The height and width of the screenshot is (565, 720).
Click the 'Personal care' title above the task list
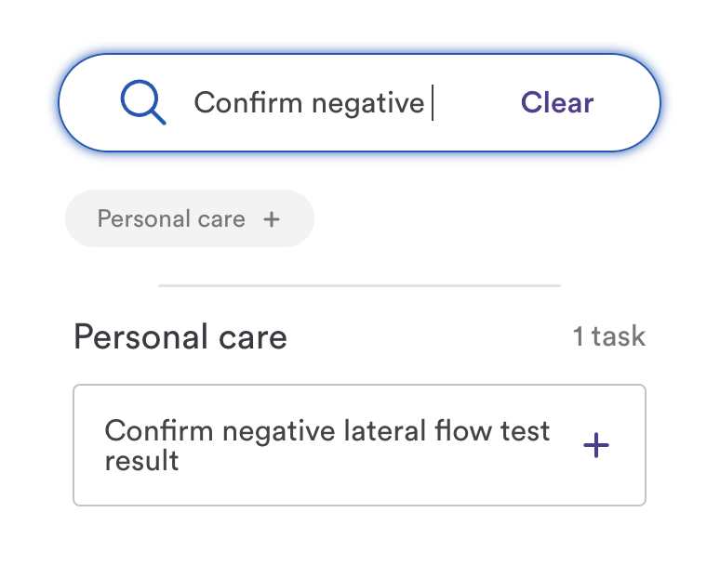180,336
